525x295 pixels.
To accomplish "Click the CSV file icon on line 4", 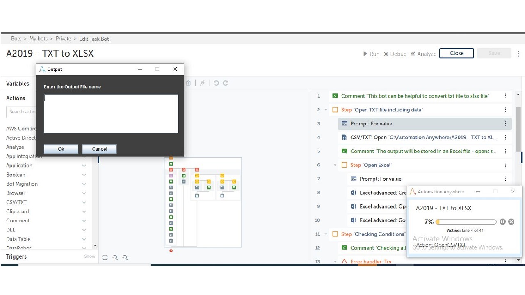I will click(345, 137).
